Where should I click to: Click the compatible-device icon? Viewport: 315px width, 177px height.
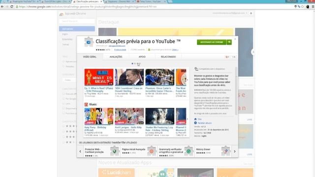[x=196, y=69]
